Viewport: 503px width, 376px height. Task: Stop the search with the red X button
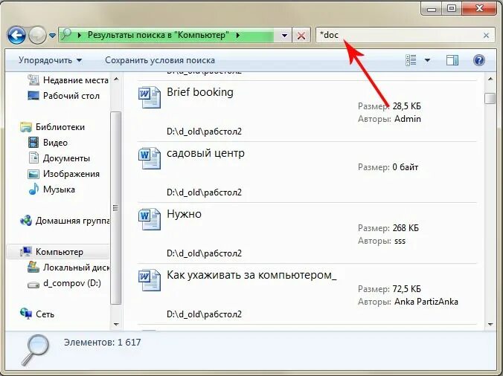point(301,35)
